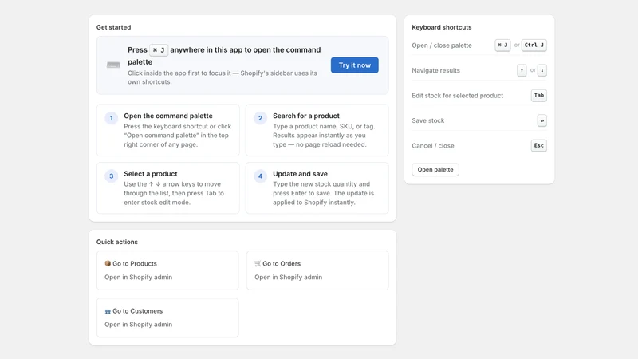Click the Try it now button
Image resolution: width=638 pixels, height=359 pixels.
point(354,65)
